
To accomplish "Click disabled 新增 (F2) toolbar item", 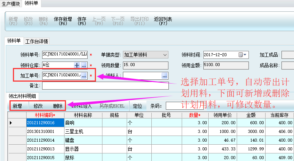I will pos(13,21).
